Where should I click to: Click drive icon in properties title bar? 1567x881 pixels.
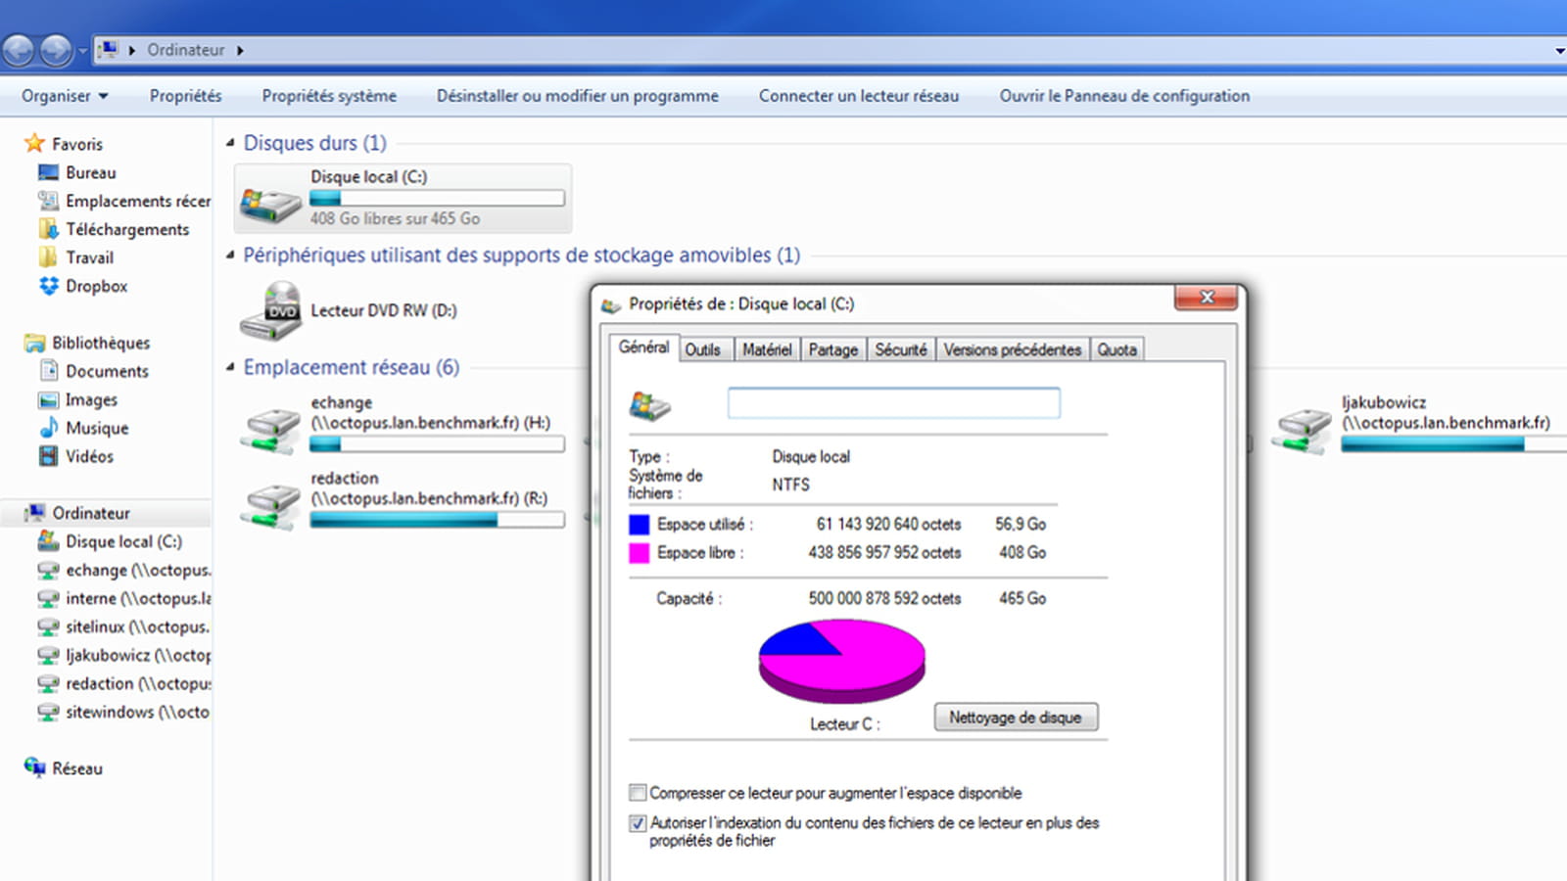[x=611, y=304]
